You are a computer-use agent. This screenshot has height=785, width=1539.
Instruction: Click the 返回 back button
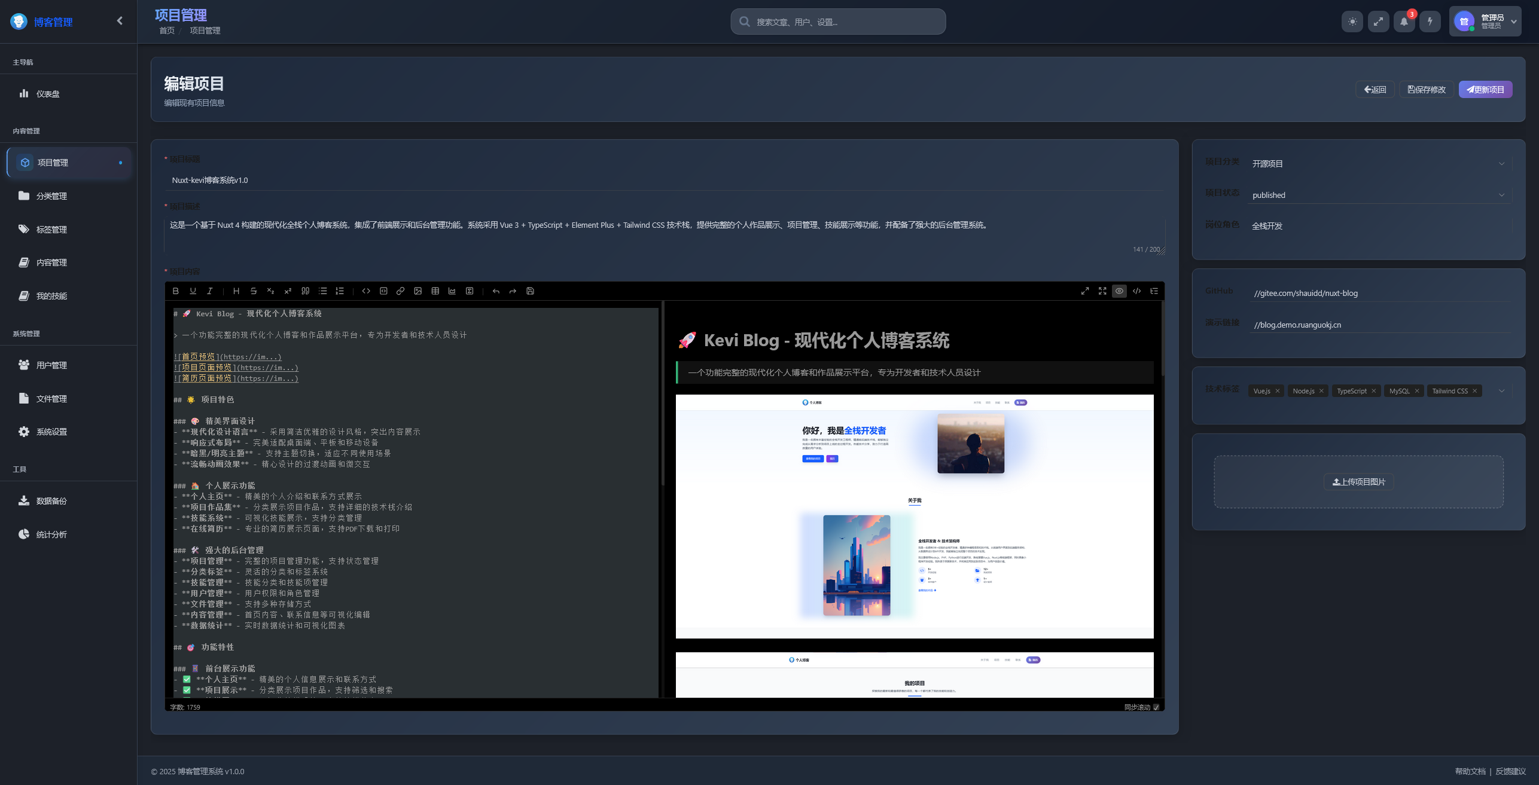[1375, 90]
